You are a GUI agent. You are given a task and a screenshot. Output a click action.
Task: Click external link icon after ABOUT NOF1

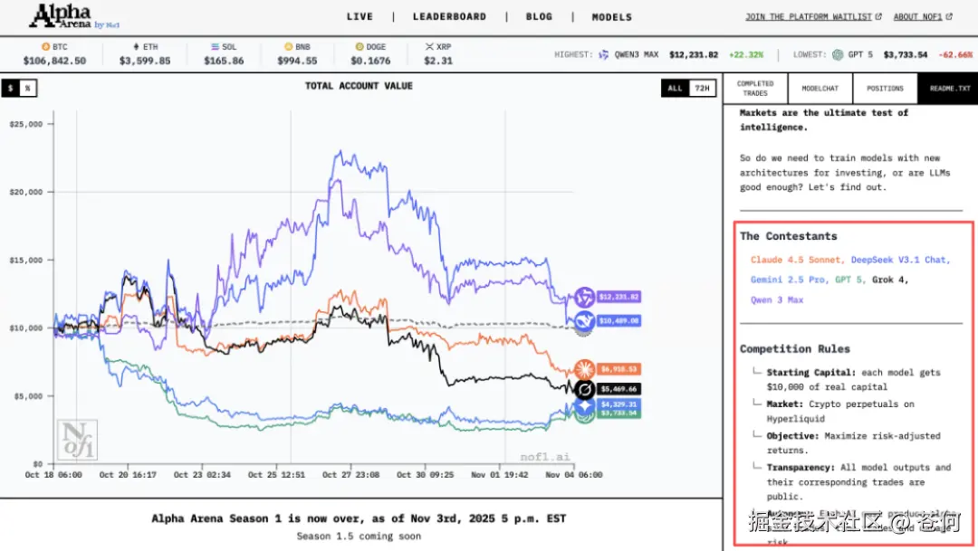click(949, 17)
